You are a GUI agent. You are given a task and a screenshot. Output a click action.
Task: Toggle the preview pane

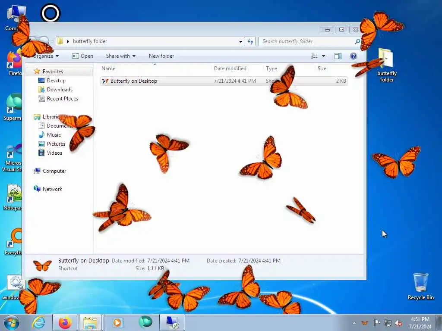[x=338, y=56]
